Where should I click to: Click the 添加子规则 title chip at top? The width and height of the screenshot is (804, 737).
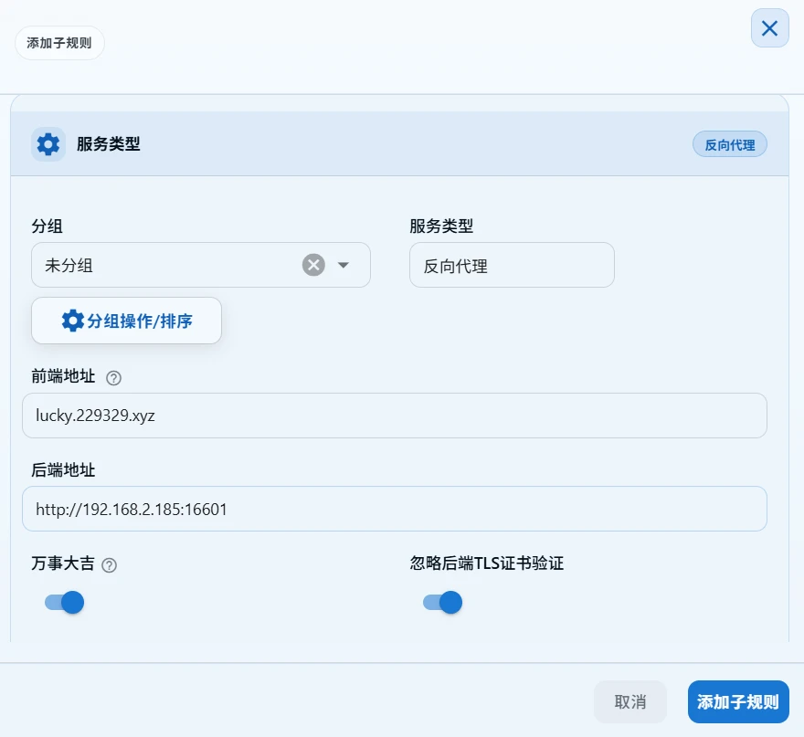[x=59, y=43]
